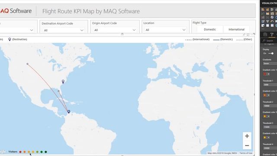The height and width of the screenshot is (156, 277).
Task: Select the International flight type button
Action: pos(236,29)
